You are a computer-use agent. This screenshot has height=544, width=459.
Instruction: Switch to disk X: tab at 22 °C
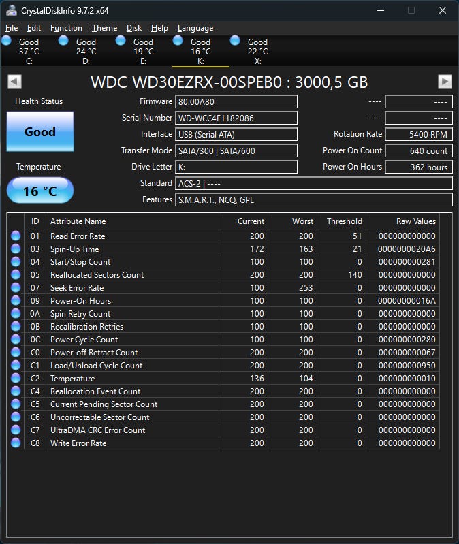(257, 51)
